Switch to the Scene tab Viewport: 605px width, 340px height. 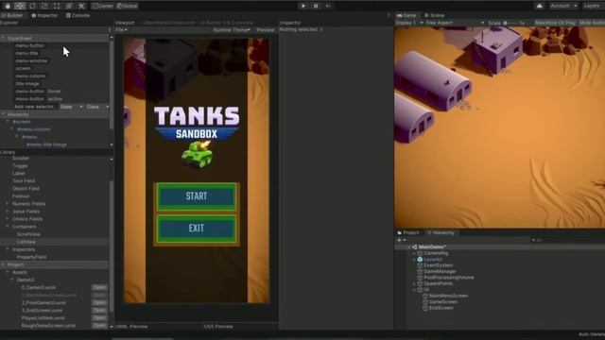click(x=435, y=15)
